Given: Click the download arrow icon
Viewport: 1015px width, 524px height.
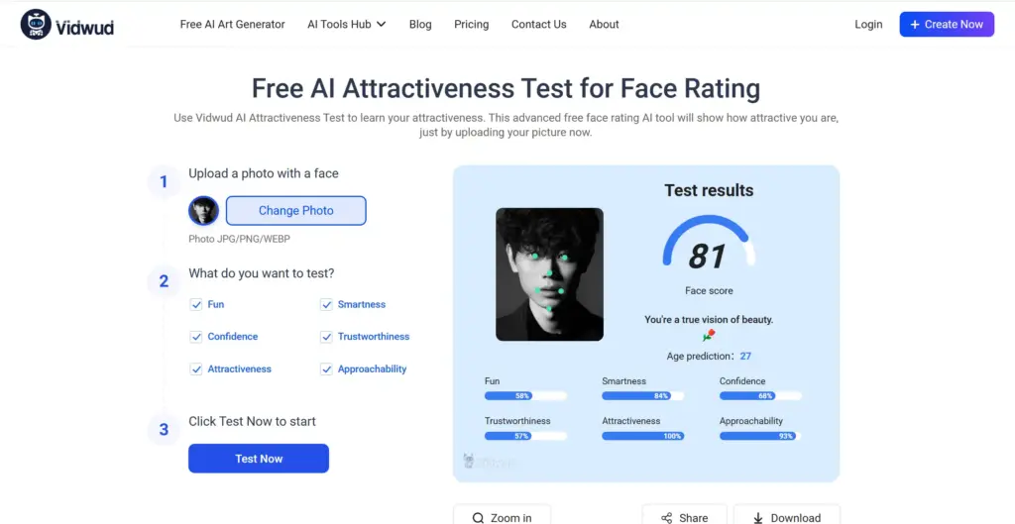Looking at the screenshot, I should (758, 517).
